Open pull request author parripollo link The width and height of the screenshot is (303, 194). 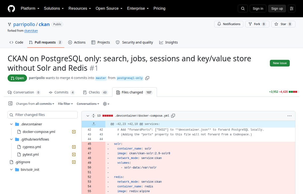click(x=37, y=78)
